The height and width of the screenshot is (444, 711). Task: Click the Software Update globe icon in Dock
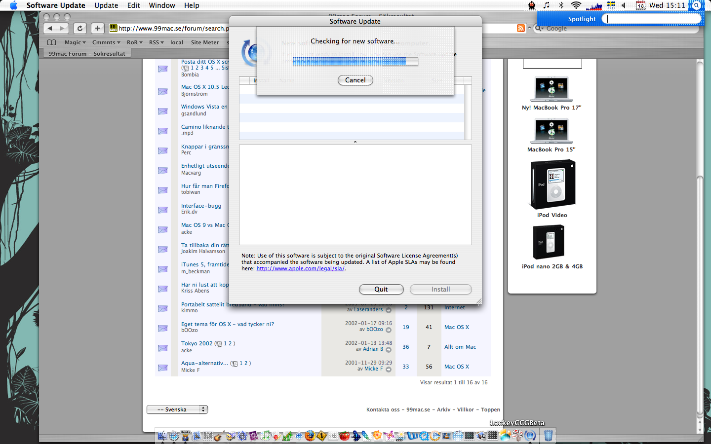pyautogui.click(x=530, y=436)
